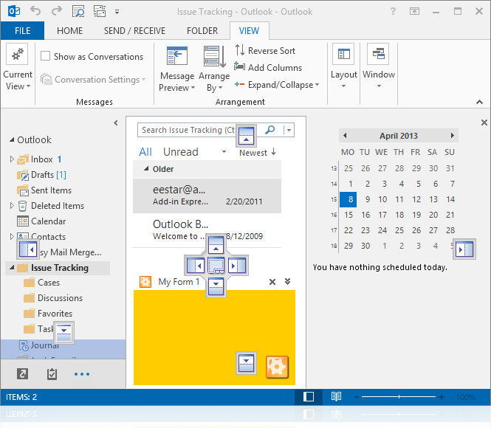Viewport: 491px width, 428px height.
Task: Switch to the FOLDER ribbon tab
Action: click(202, 31)
